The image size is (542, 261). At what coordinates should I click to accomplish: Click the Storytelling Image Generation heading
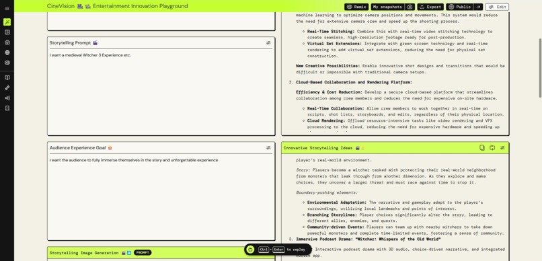(x=90, y=253)
